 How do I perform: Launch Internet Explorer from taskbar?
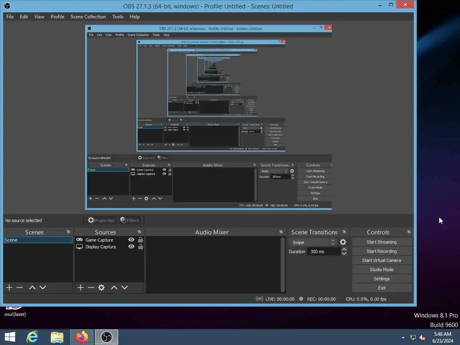pos(32,337)
